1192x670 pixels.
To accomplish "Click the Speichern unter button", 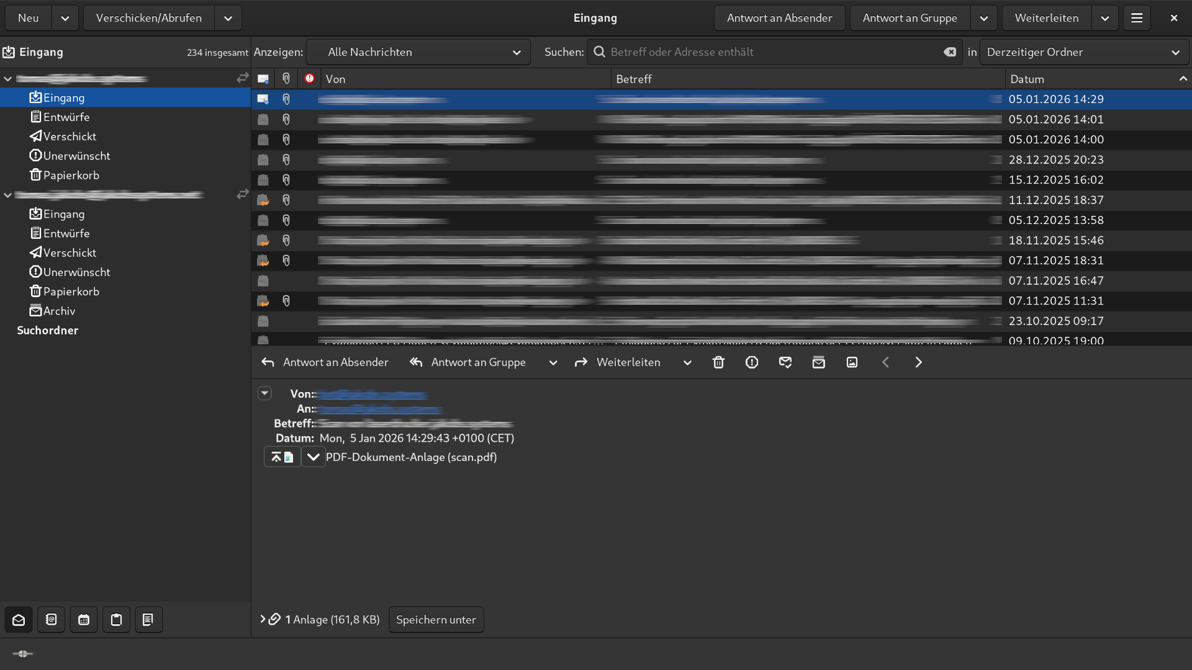I will 436,620.
